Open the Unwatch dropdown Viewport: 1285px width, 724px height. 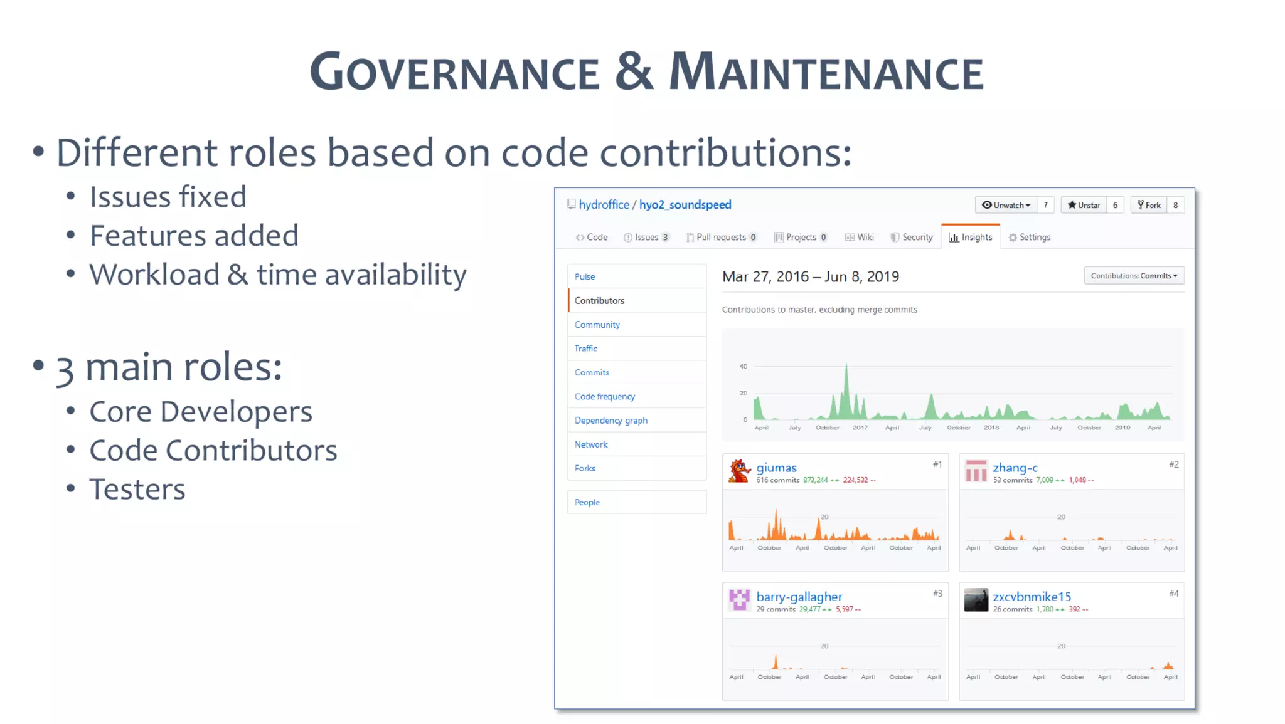tap(1006, 205)
